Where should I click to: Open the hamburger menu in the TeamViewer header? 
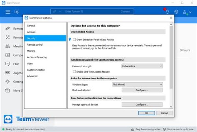[x=8, y=12]
